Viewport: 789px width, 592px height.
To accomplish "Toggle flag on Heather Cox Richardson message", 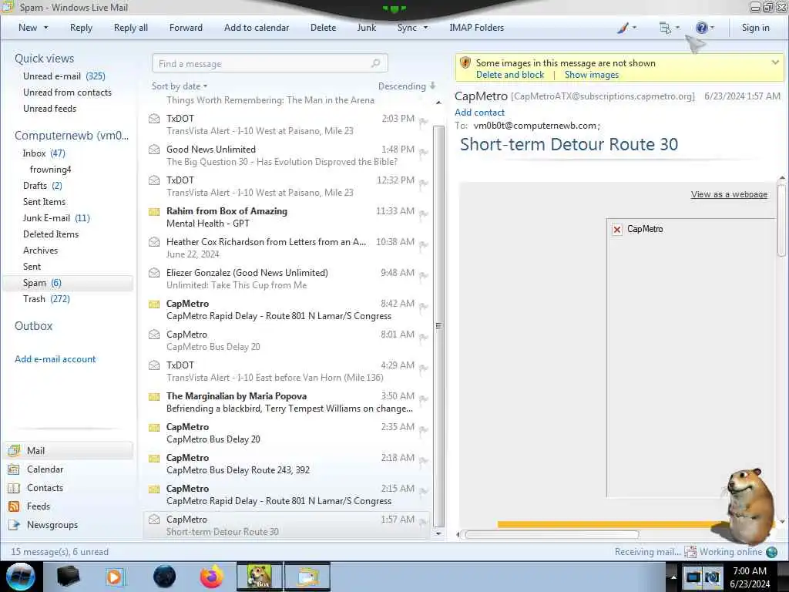I will [424, 244].
